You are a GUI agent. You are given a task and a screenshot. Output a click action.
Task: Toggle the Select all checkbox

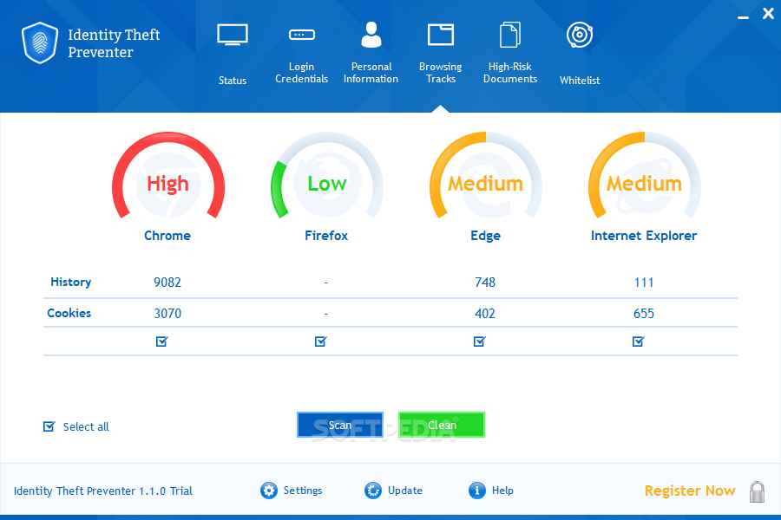point(49,426)
